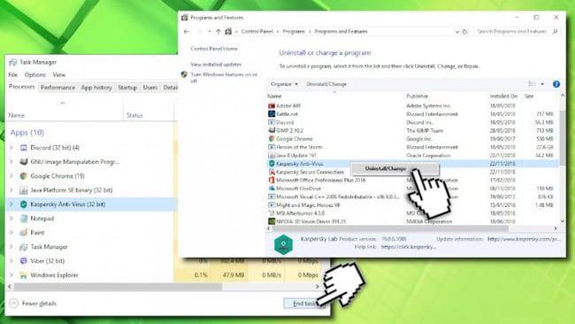The width and height of the screenshot is (575, 324).
Task: Click the refresh icon beside address bar
Action: (x=464, y=32)
